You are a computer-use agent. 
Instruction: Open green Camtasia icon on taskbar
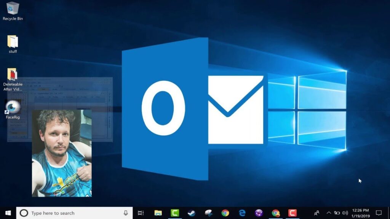tap(175, 213)
